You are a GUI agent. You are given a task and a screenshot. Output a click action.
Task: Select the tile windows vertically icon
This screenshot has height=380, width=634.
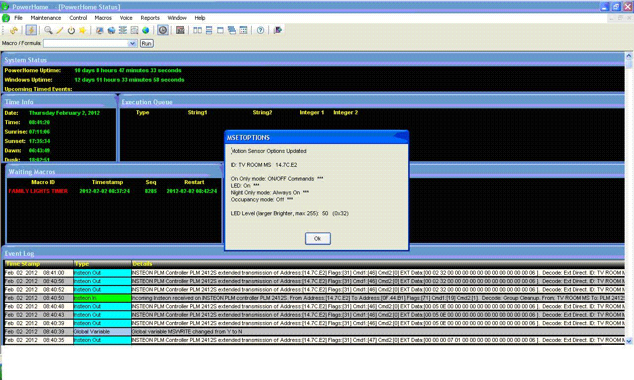click(x=198, y=30)
